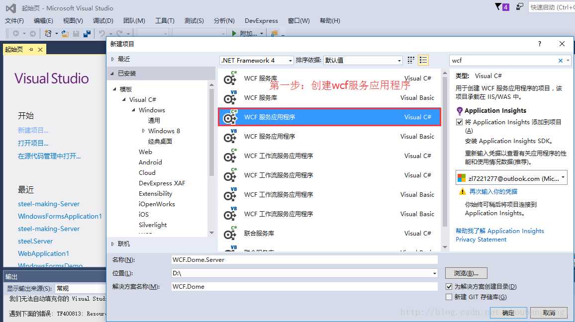Open 帮助我了解 Application Insights link
Screen dimensions: 575x322
tap(500, 231)
